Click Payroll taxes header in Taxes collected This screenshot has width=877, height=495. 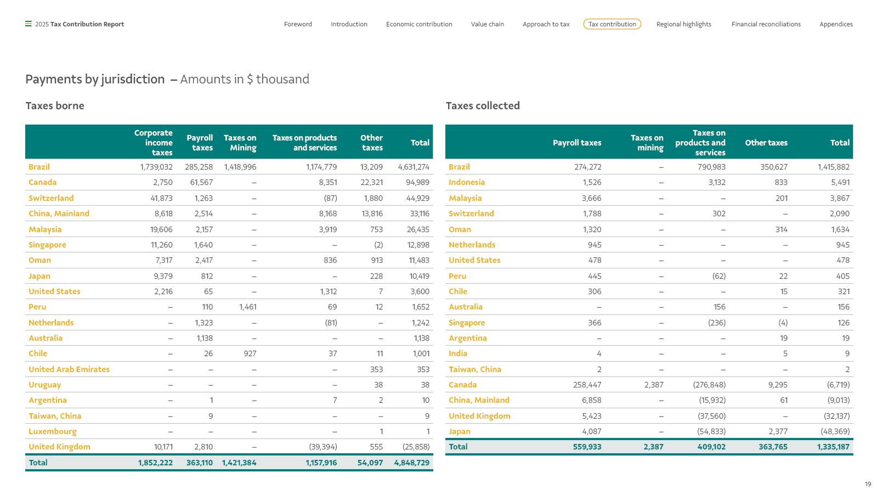[x=577, y=143]
